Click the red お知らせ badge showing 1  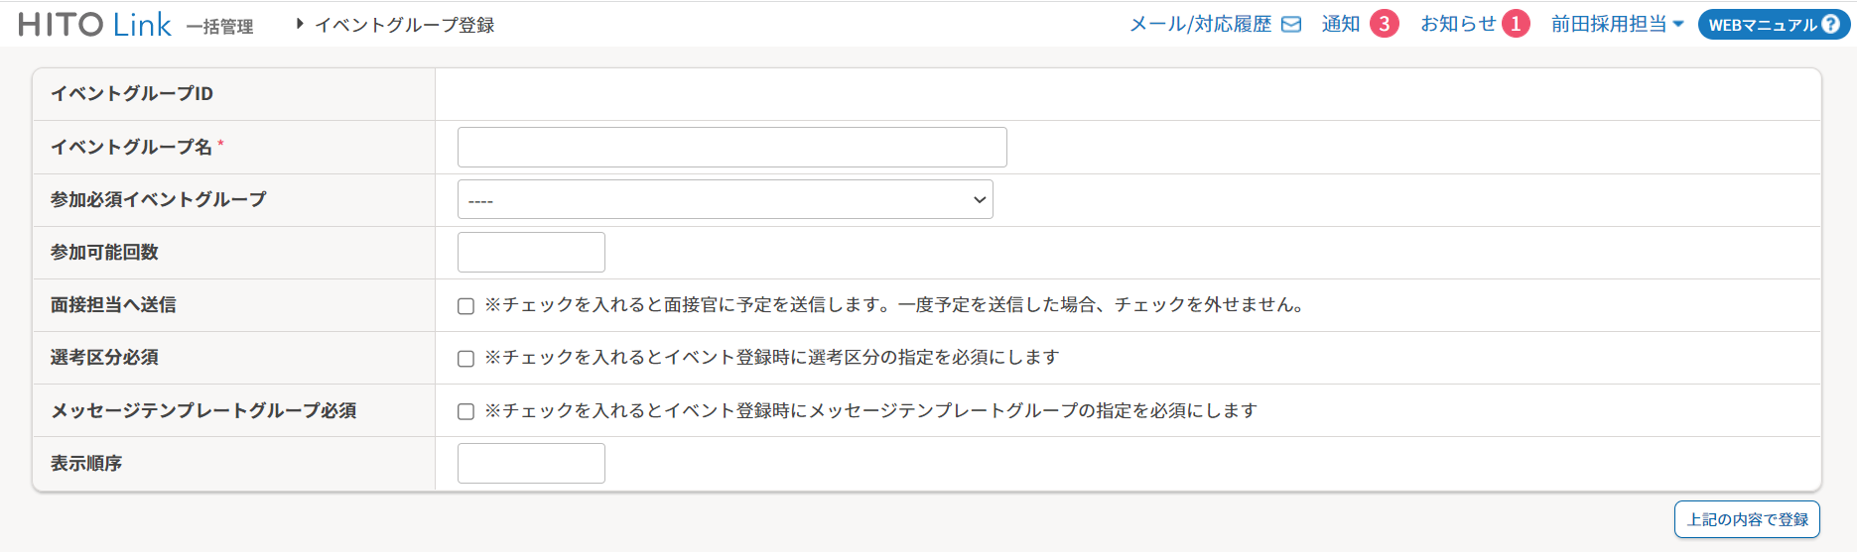coord(1515,24)
